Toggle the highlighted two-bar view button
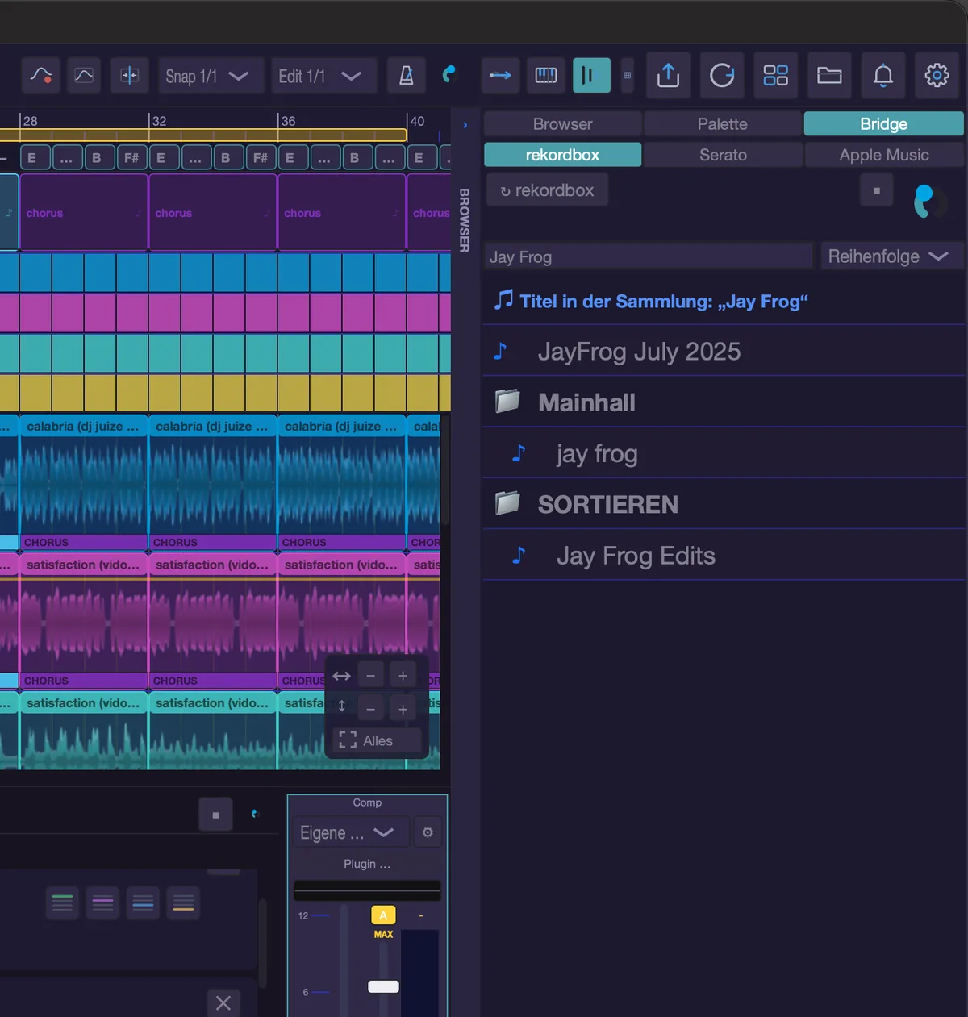The image size is (968, 1017). coord(591,76)
